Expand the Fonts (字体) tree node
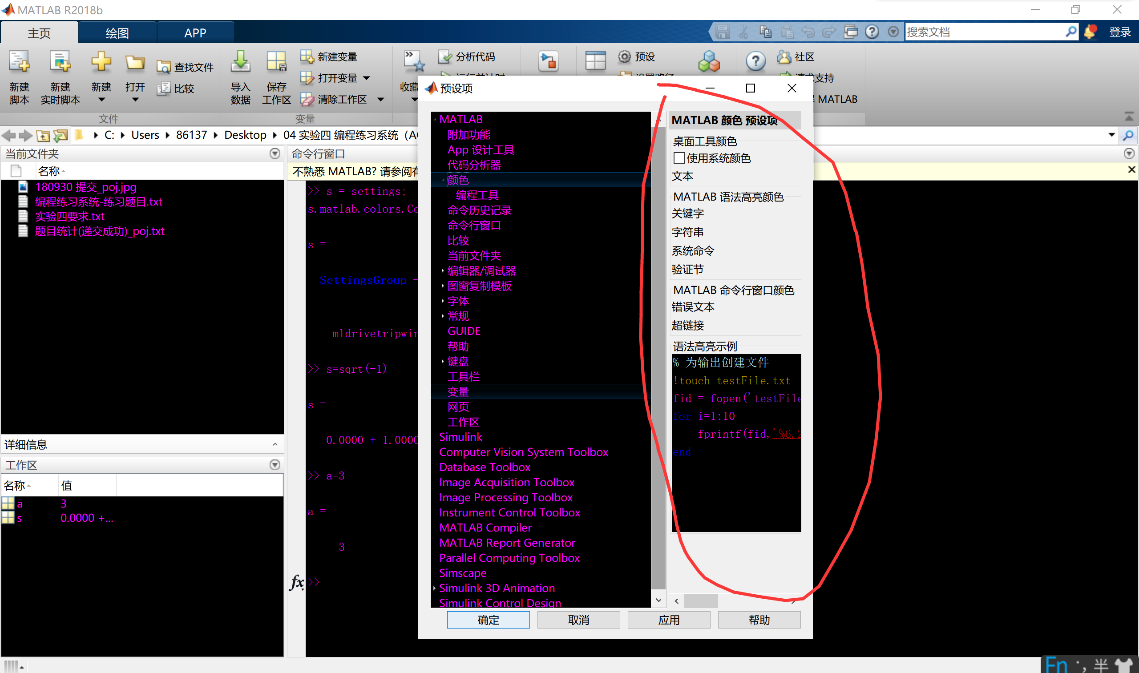This screenshot has height=673, width=1139. (x=442, y=301)
